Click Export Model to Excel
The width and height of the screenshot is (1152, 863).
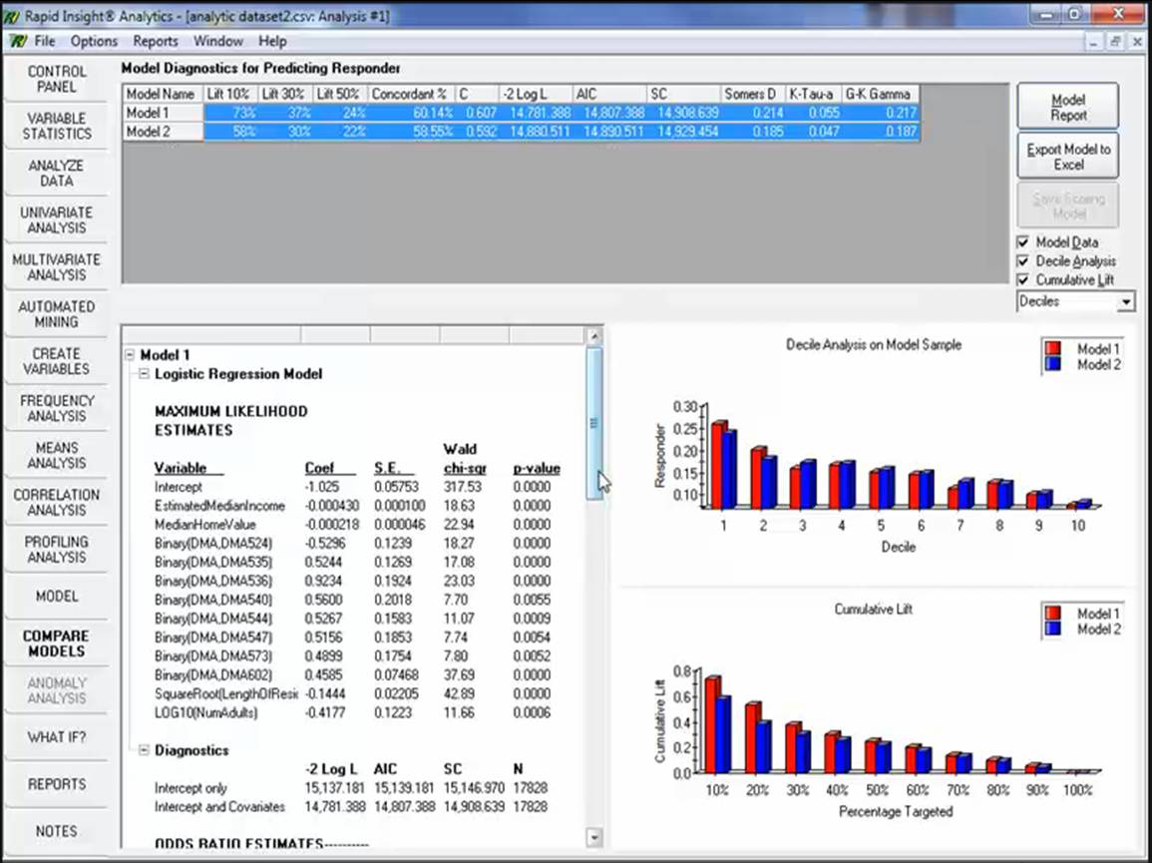(1066, 155)
